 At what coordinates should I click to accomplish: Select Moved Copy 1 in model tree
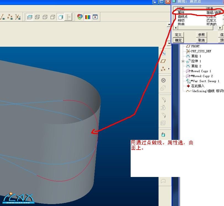[x=201, y=71]
